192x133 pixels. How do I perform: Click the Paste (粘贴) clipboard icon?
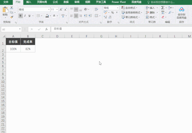click(5, 10)
